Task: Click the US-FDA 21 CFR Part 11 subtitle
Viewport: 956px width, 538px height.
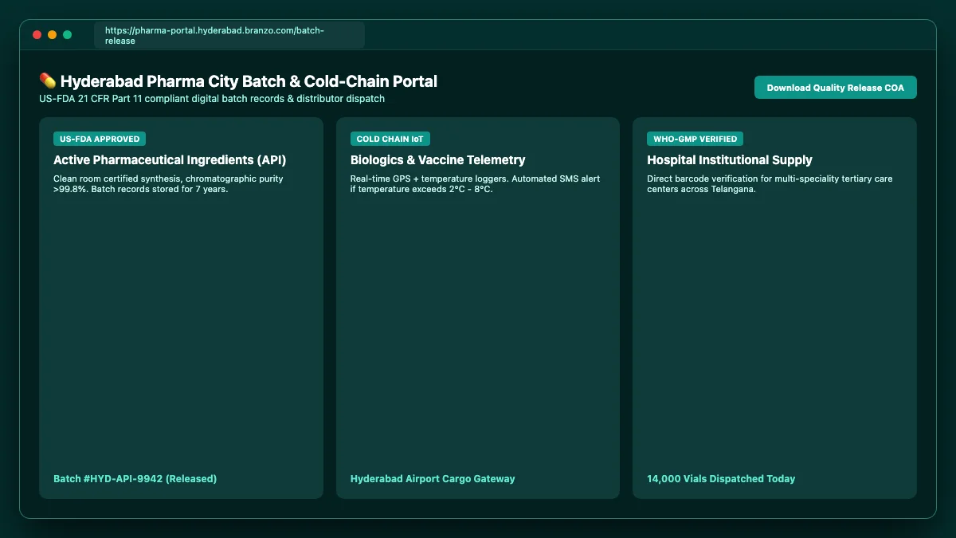Action: tap(212, 99)
